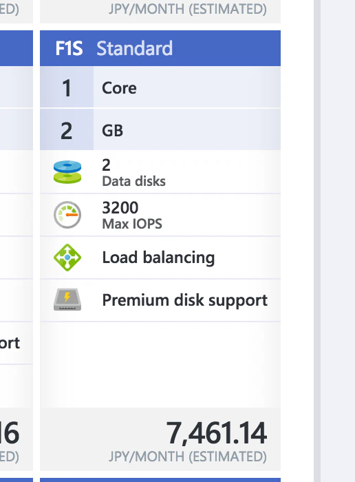Viewport: 355px width, 482px height.
Task: Click the Max IOPS gauge icon
Action: click(67, 215)
